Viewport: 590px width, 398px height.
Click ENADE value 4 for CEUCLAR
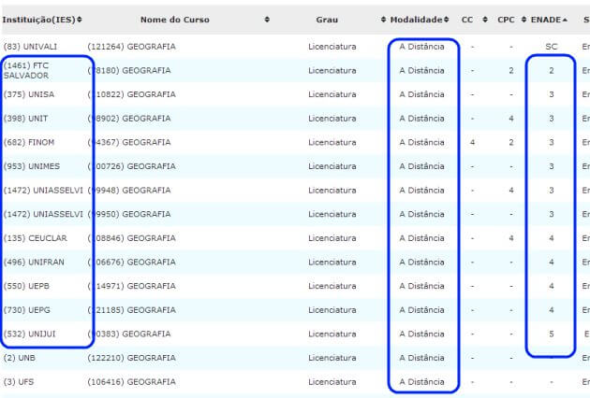552,238
